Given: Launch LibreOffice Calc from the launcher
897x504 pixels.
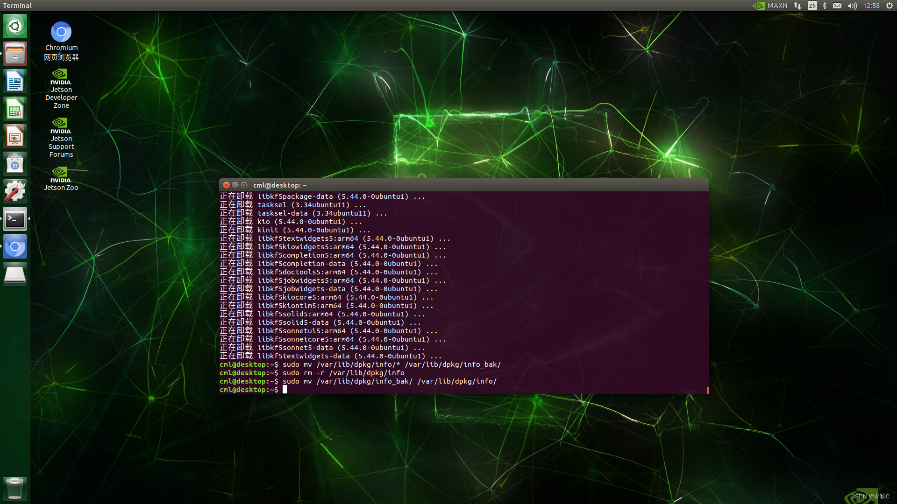Looking at the screenshot, I should [x=15, y=109].
